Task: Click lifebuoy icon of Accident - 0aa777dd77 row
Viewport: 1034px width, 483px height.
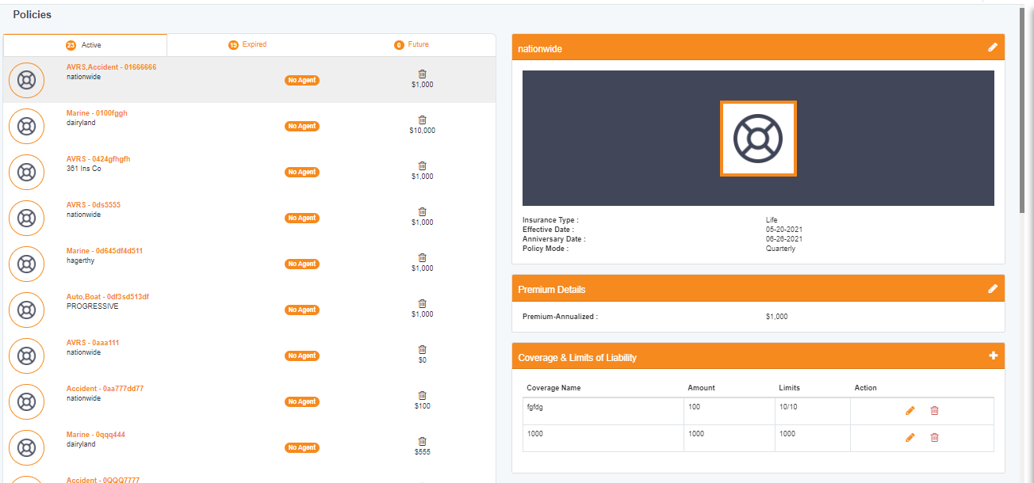Action: point(27,401)
